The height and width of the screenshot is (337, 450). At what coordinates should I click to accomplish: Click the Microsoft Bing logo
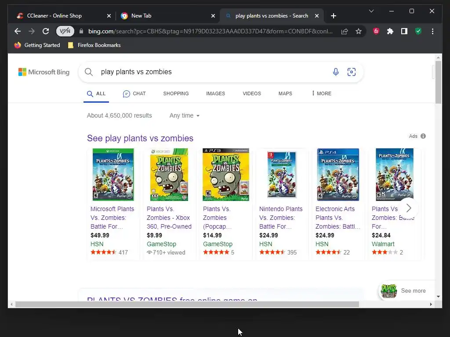click(x=44, y=72)
